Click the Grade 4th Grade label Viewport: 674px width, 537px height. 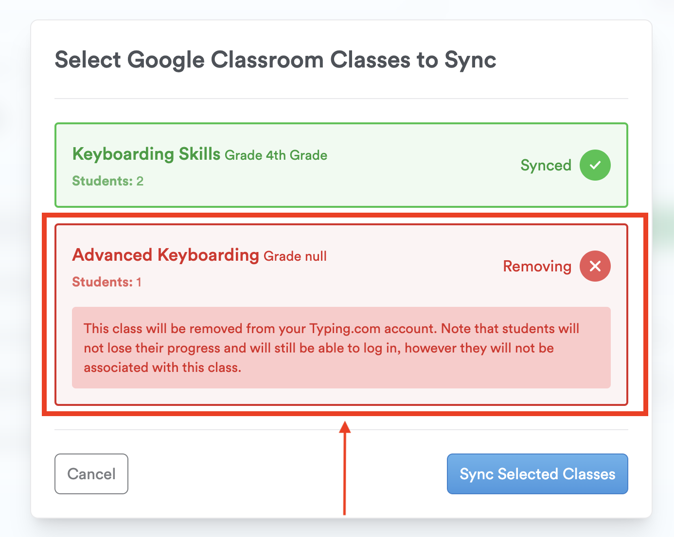(x=276, y=155)
